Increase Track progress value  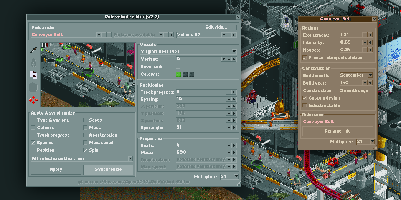click(x=234, y=92)
